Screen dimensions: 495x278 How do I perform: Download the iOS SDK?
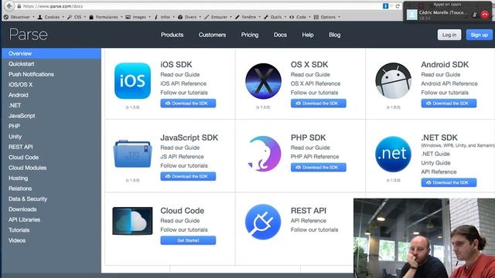tap(188, 103)
